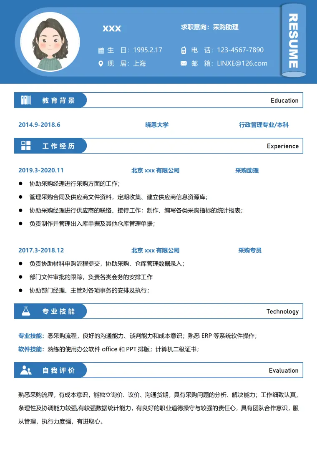This screenshot has width=317, height=449.
Task: Click the 教育背景 section title
Action: pos(59,101)
